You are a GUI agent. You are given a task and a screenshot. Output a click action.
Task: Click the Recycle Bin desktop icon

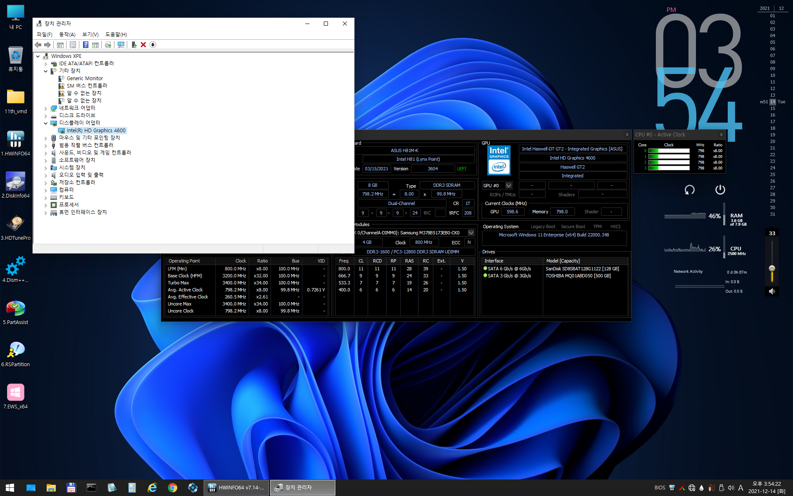tap(16, 59)
